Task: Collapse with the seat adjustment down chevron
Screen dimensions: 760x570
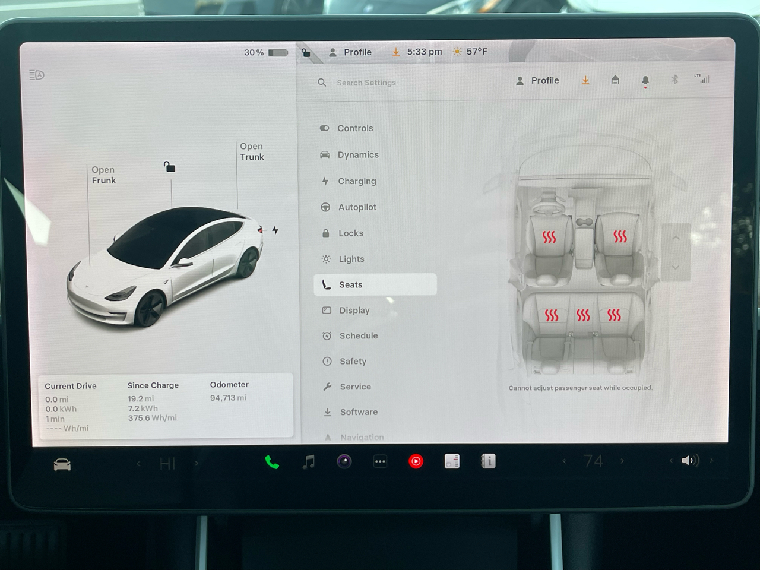Action: 677,267
